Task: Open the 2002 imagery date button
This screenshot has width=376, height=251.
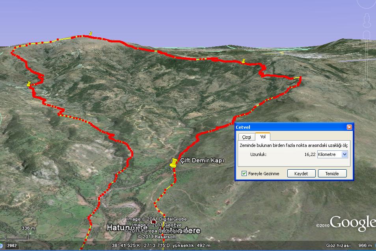Action: (x=12, y=246)
